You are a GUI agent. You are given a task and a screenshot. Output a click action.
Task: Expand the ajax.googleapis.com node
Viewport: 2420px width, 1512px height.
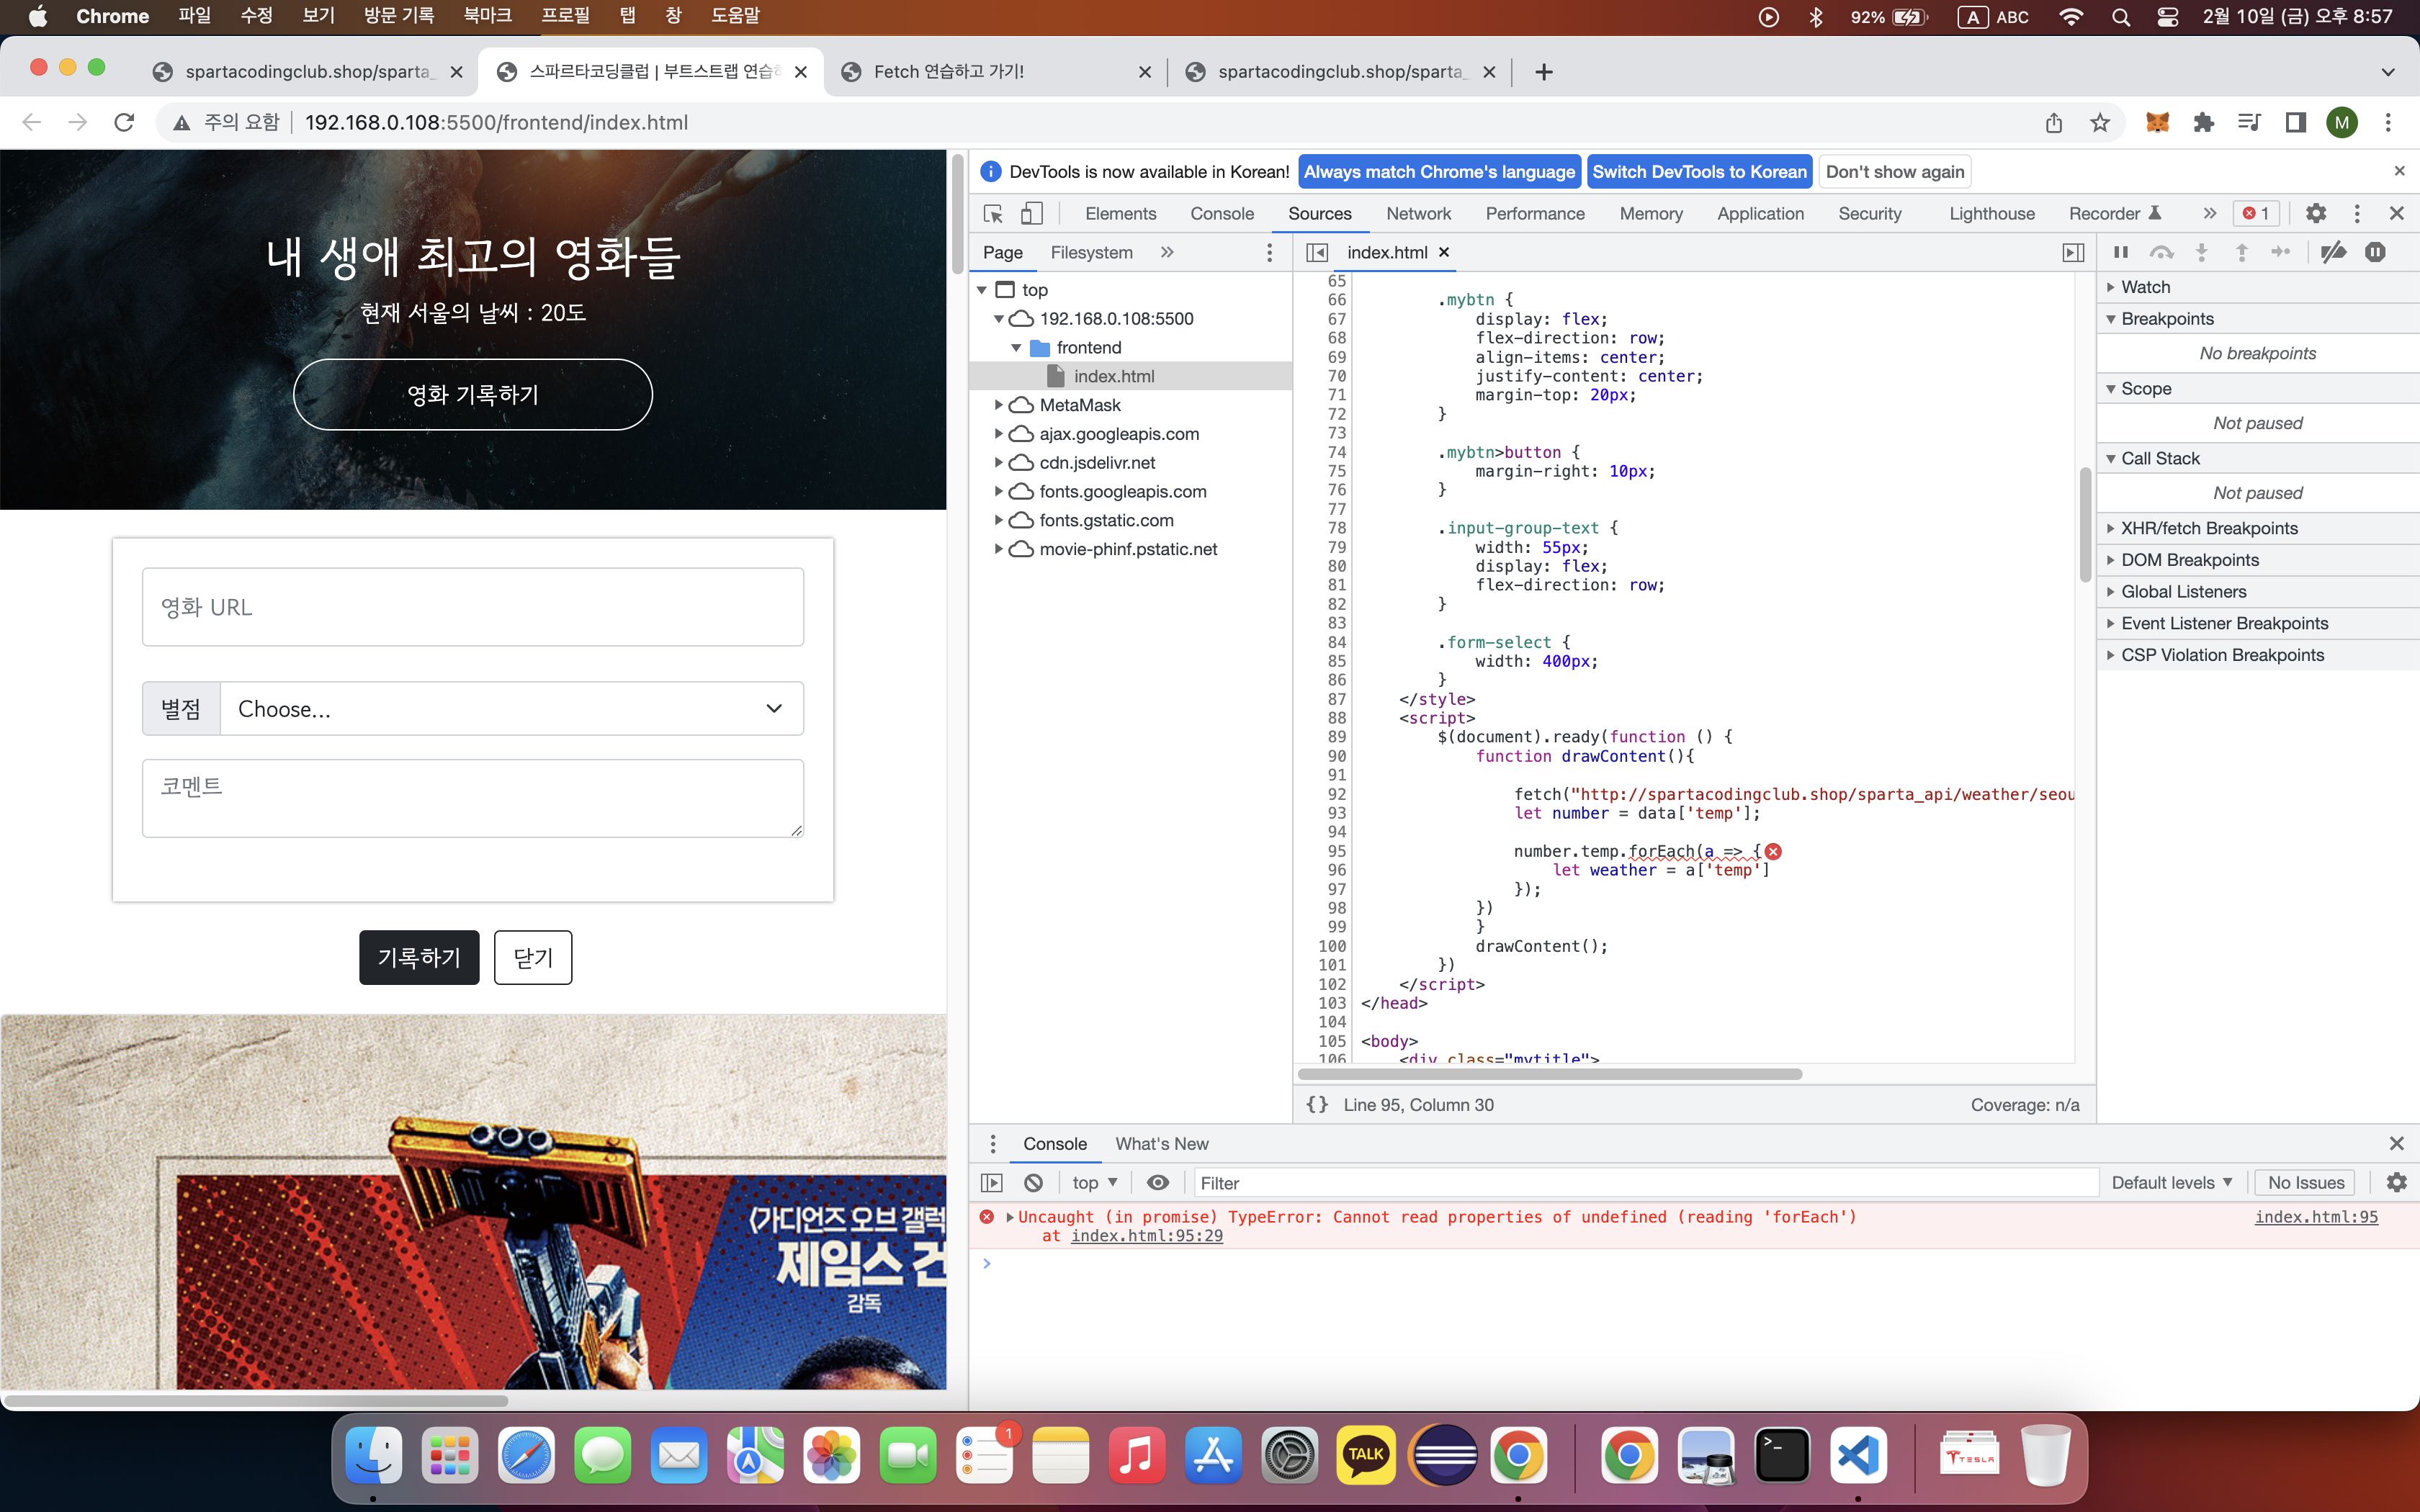click(x=998, y=434)
